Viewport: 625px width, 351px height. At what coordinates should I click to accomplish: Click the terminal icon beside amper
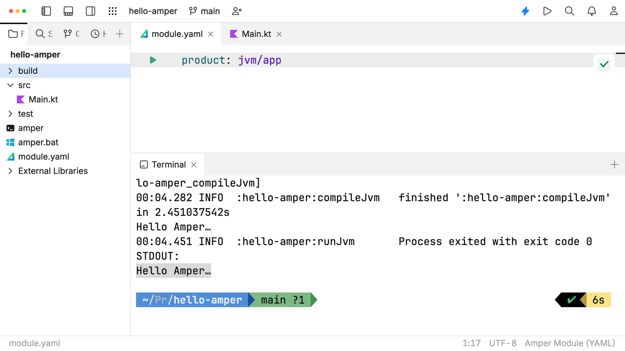click(10, 128)
